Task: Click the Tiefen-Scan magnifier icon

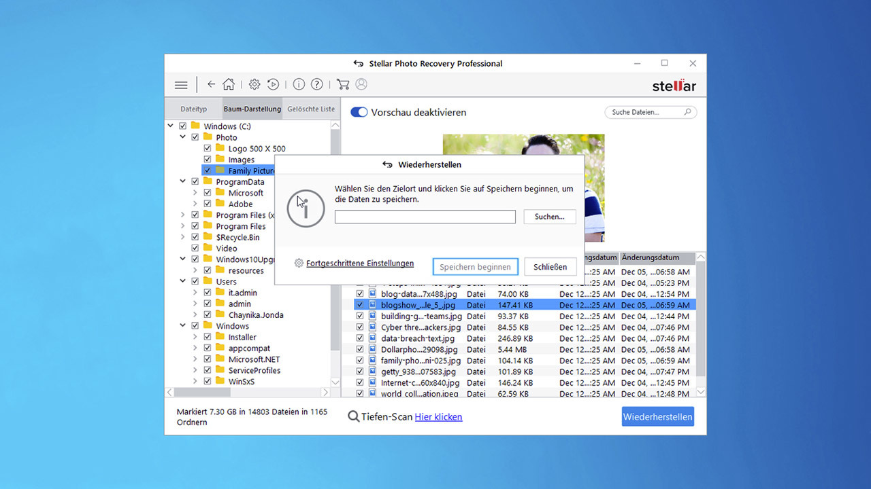Action: point(353,416)
